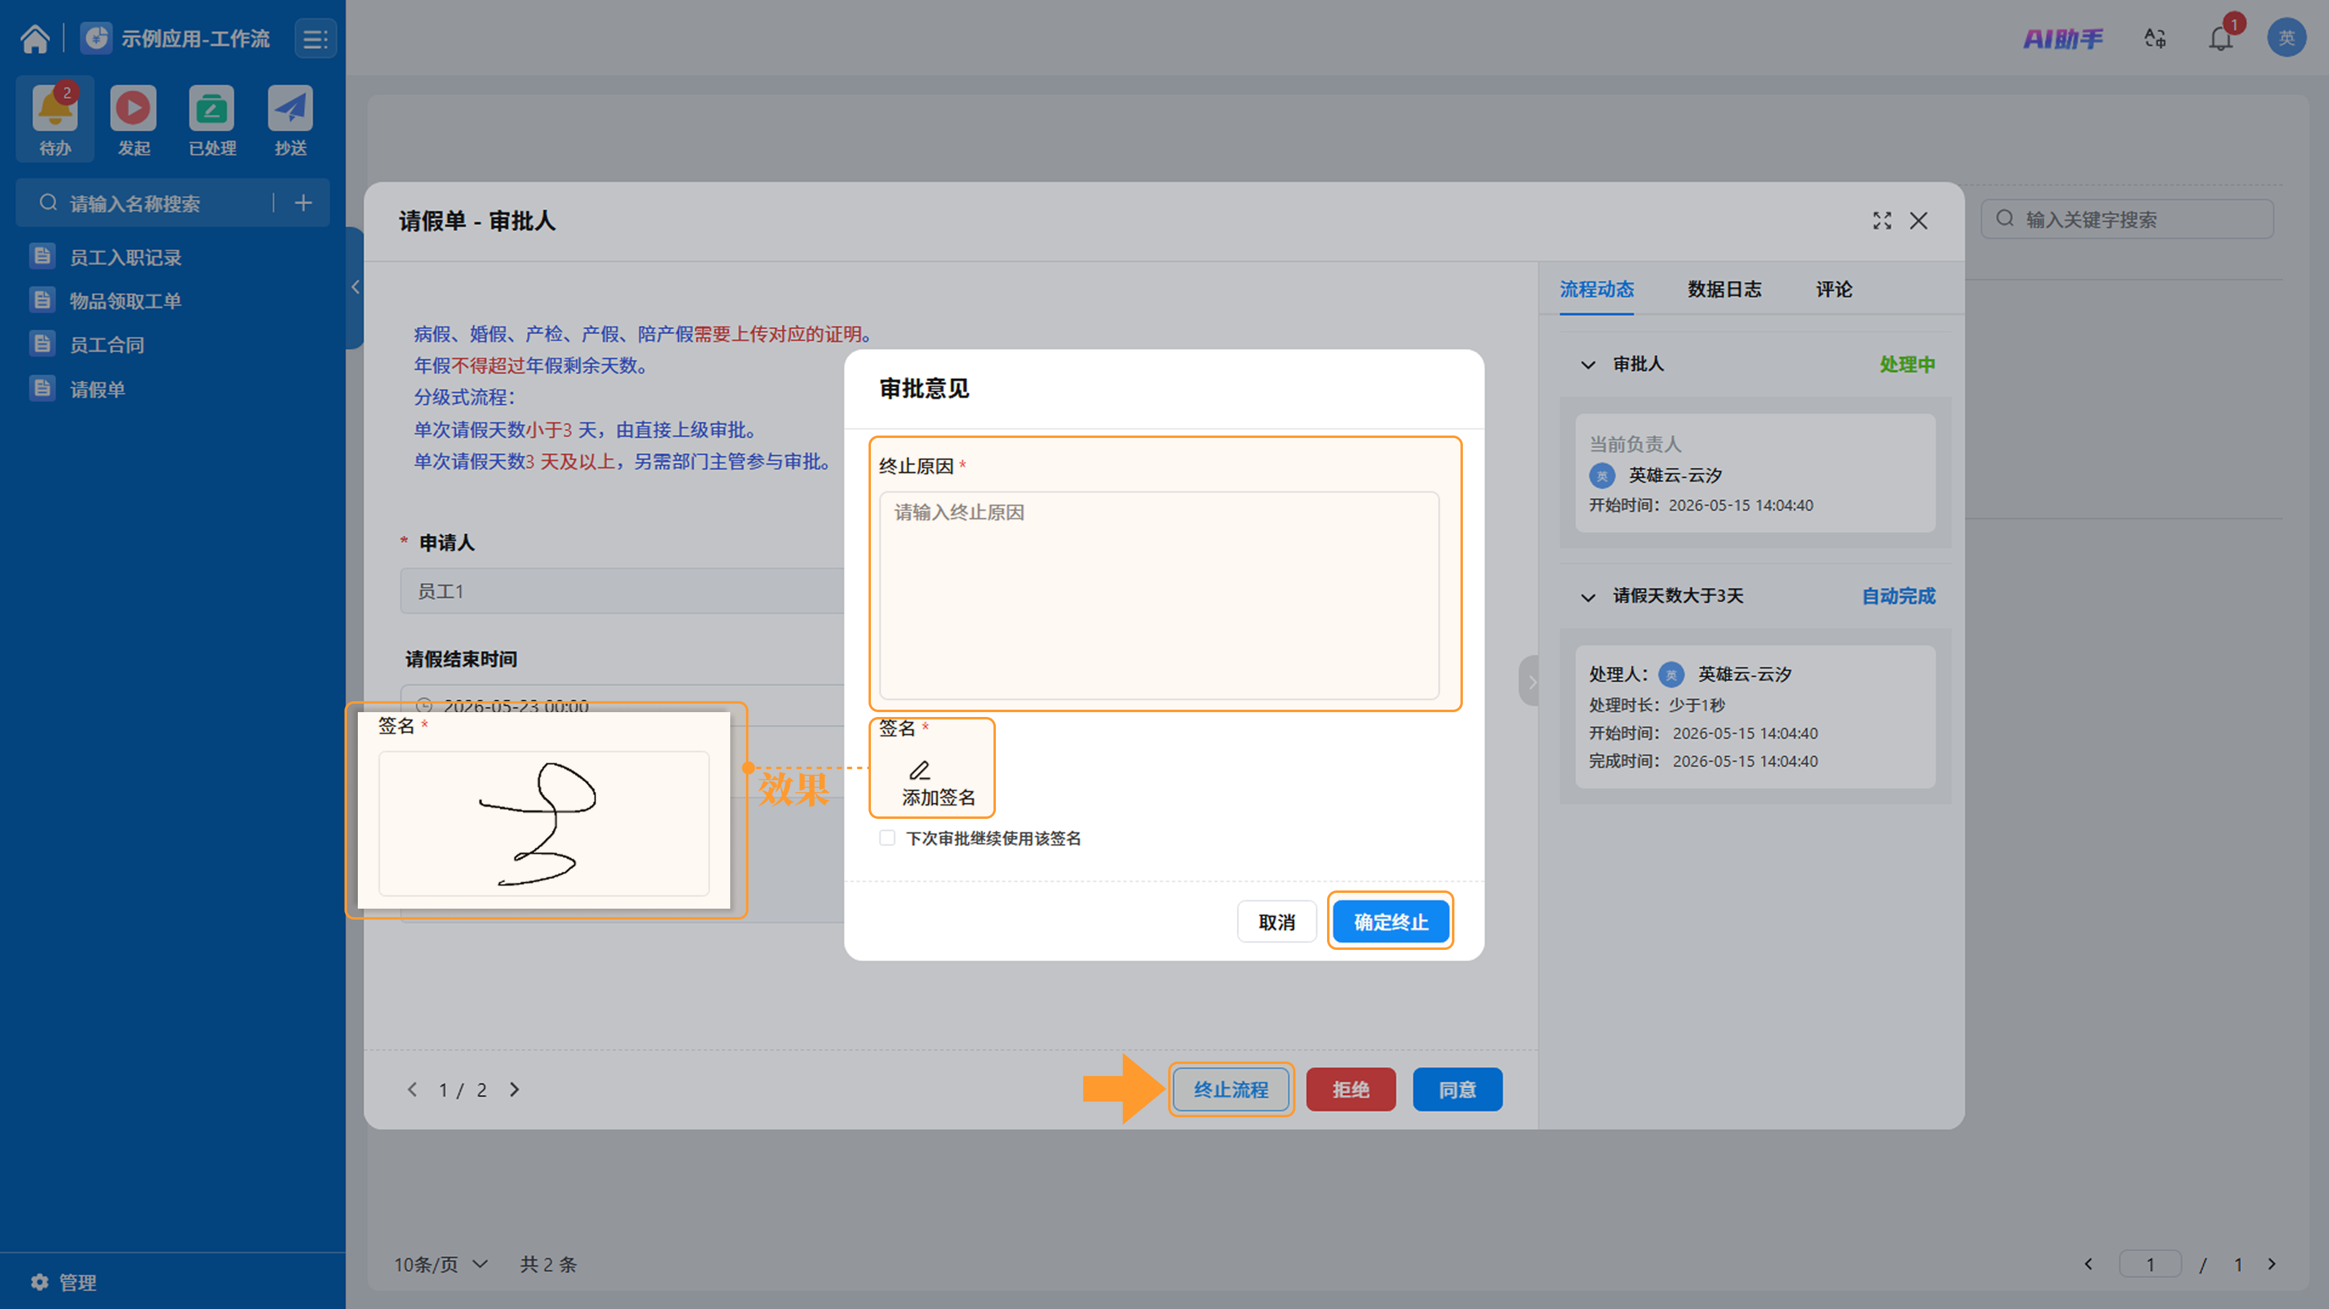Image resolution: width=2329 pixels, height=1309 pixels.
Task: Open the 抄送 carbon copy icon
Action: coord(291,109)
